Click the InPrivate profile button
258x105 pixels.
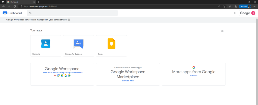(245, 6)
